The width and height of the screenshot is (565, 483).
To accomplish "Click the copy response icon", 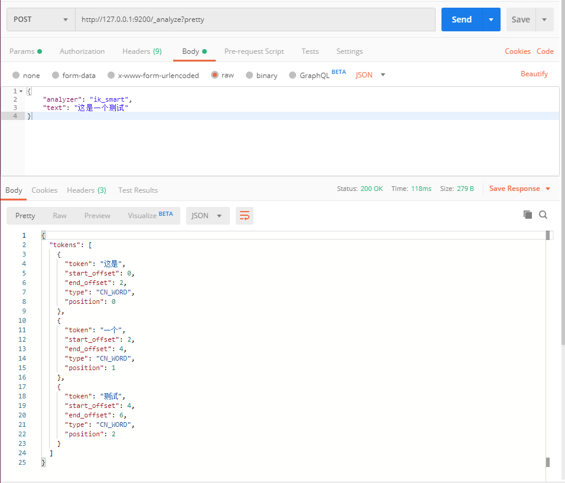I will [527, 215].
